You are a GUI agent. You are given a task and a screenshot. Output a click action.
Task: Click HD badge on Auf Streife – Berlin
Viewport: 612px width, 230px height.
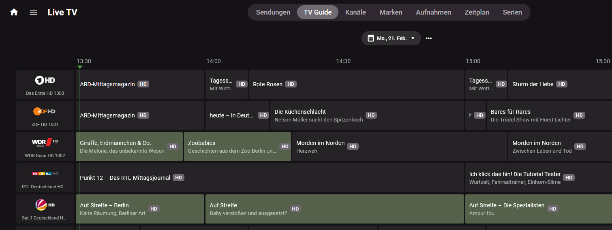154,209
